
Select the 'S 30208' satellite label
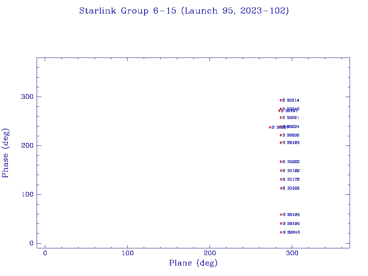[291, 135]
